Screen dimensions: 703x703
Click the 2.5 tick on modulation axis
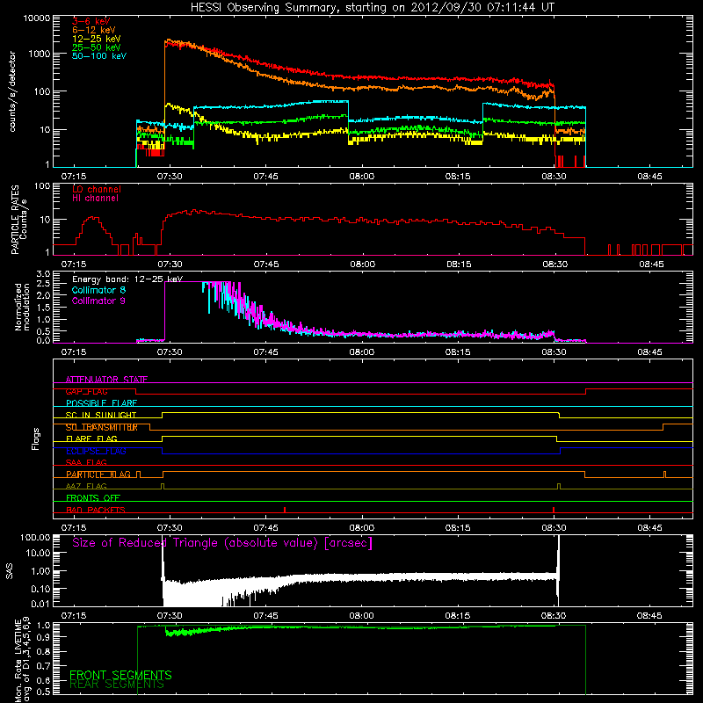click(43, 284)
